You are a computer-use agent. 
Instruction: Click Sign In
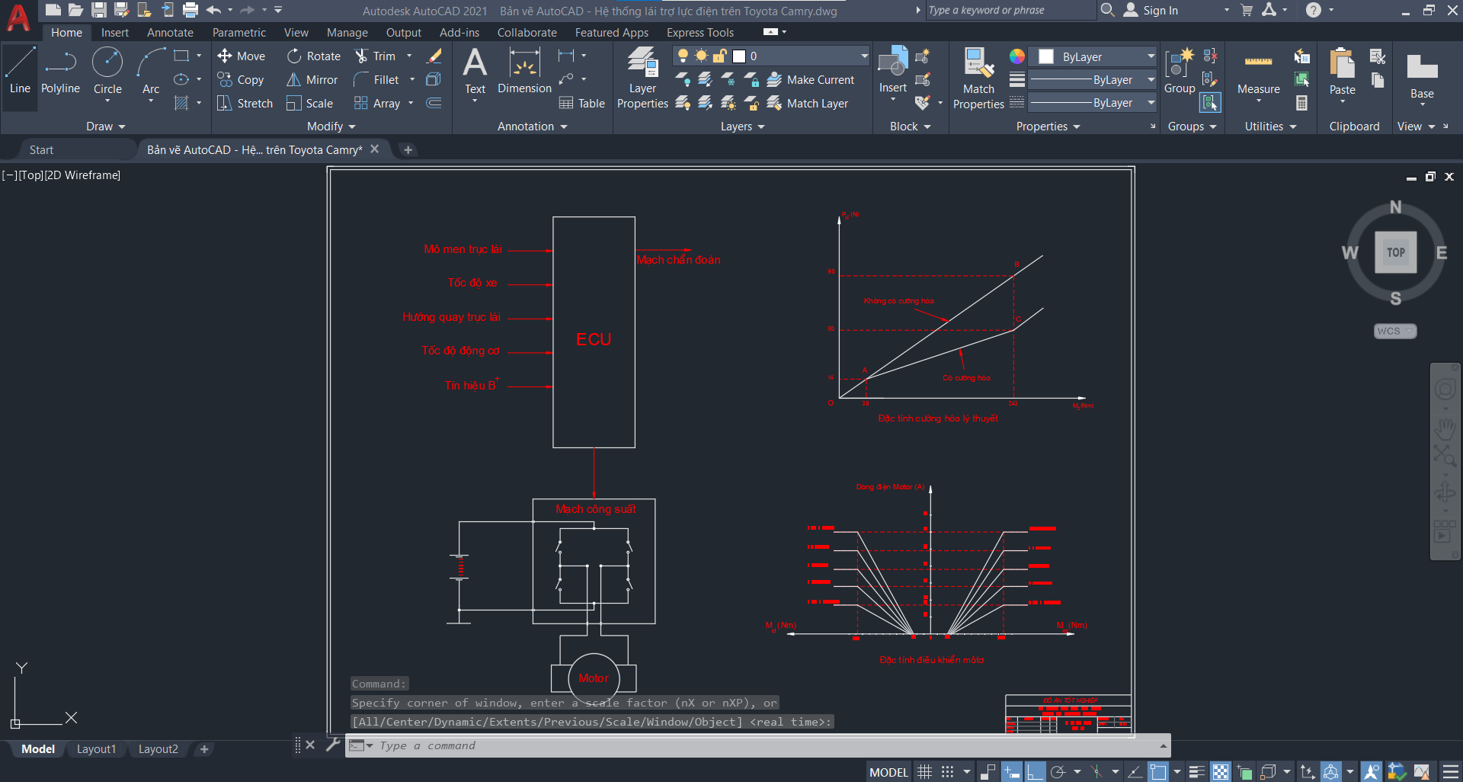(x=1151, y=10)
